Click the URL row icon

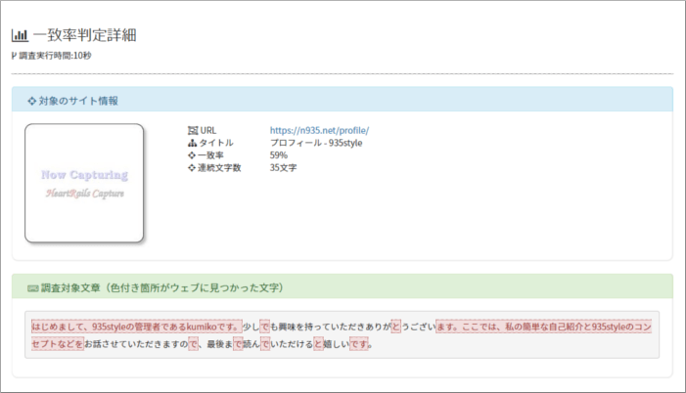point(193,130)
